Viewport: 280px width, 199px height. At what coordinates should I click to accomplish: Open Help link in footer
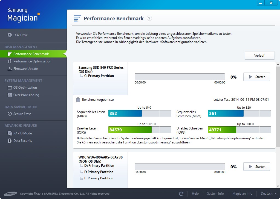click(195, 194)
